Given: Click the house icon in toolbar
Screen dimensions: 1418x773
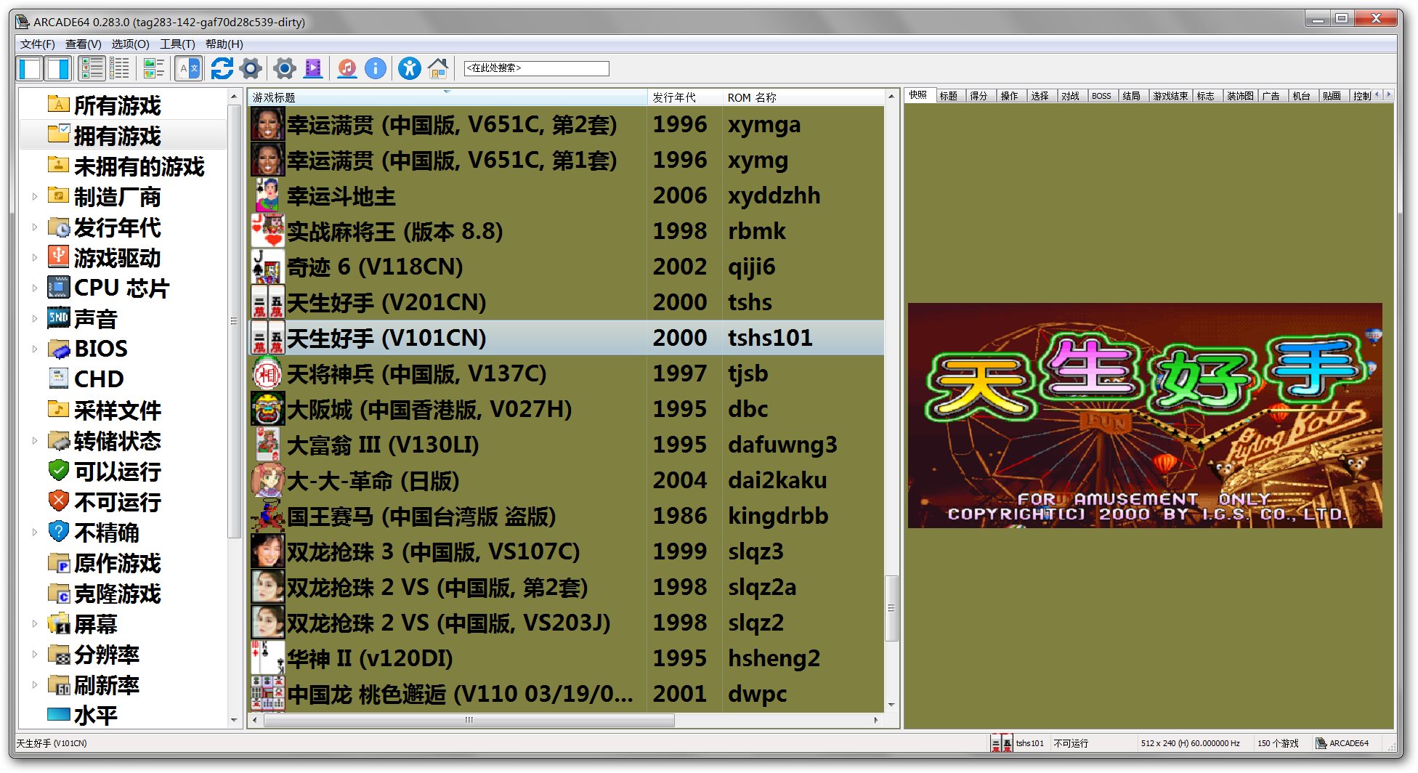Looking at the screenshot, I should 437,69.
